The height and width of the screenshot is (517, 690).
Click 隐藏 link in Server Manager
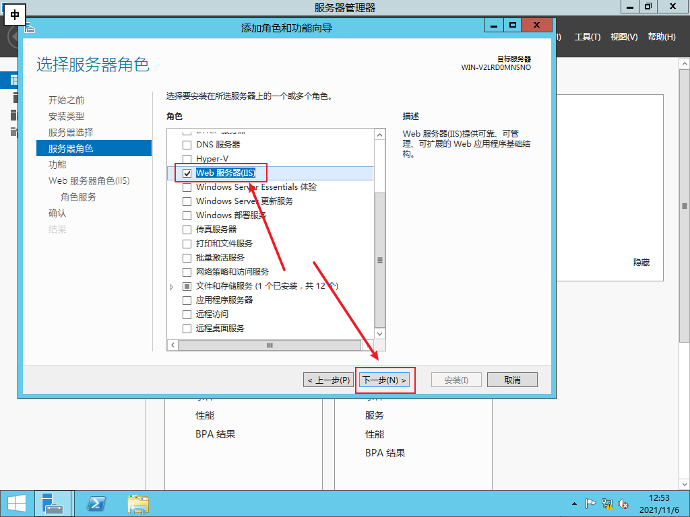click(641, 263)
